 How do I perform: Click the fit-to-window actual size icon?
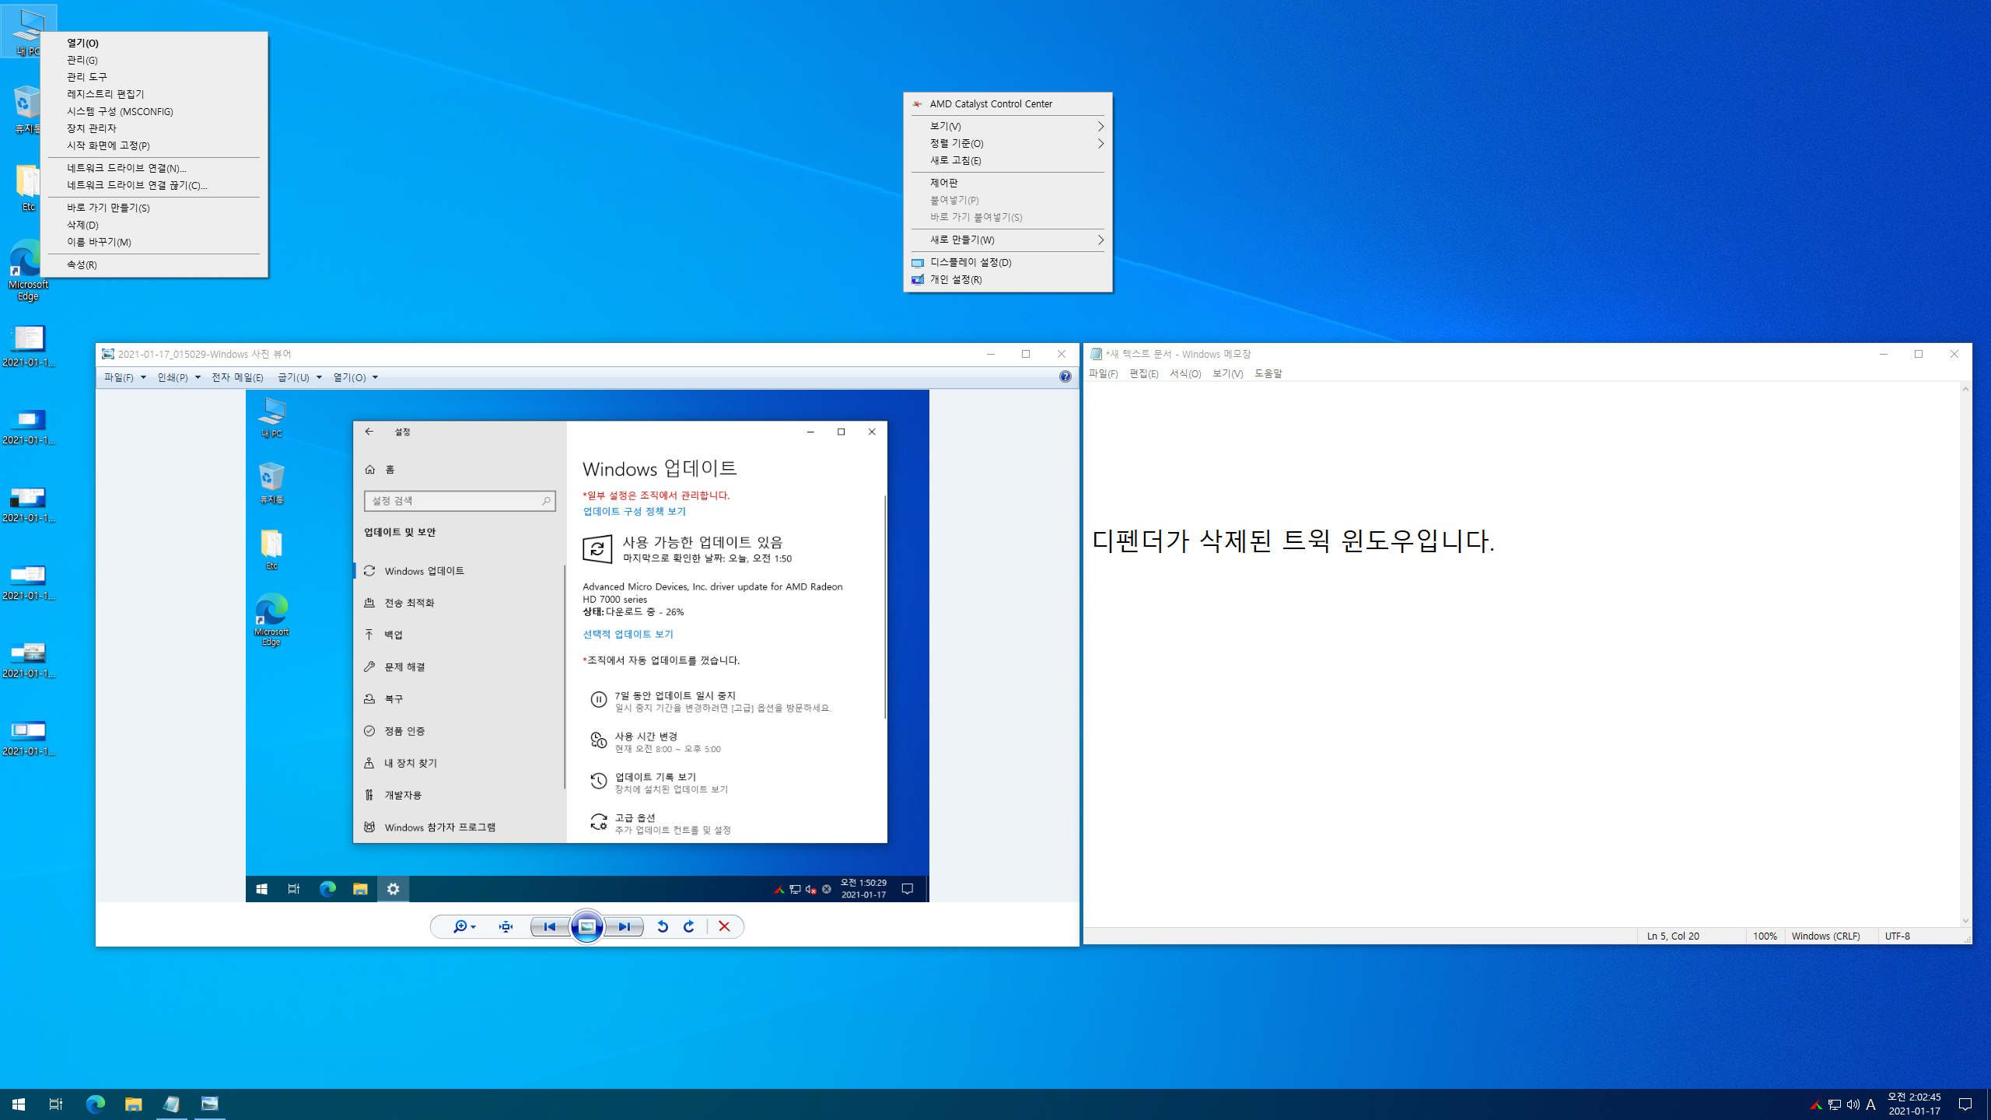[x=506, y=926]
